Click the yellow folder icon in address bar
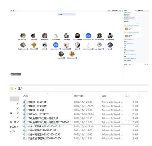The width and height of the screenshot is (152, 146). (12, 89)
